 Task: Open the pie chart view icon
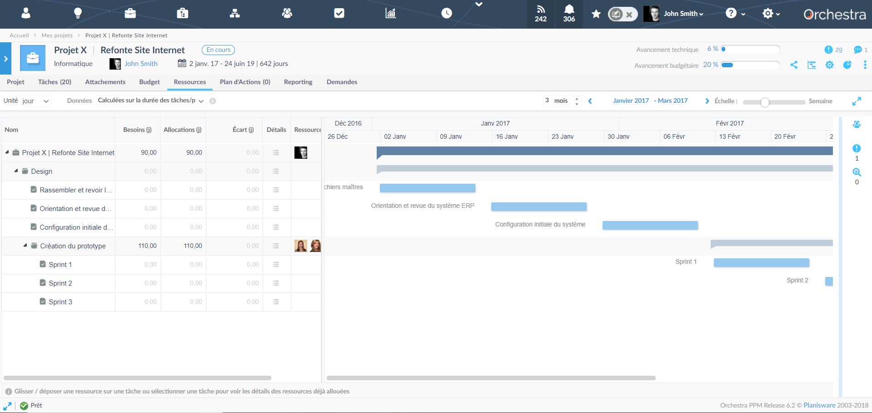(x=847, y=65)
